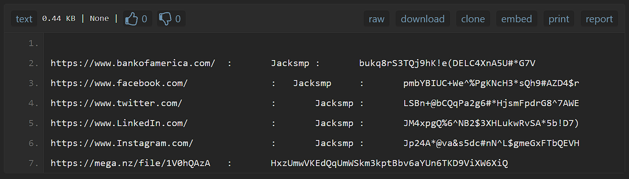The width and height of the screenshot is (629, 179).
Task: Click the LinkedIn.com URL on line 5
Action: tap(119, 123)
